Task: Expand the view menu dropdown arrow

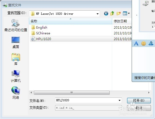Action: tap(129, 13)
